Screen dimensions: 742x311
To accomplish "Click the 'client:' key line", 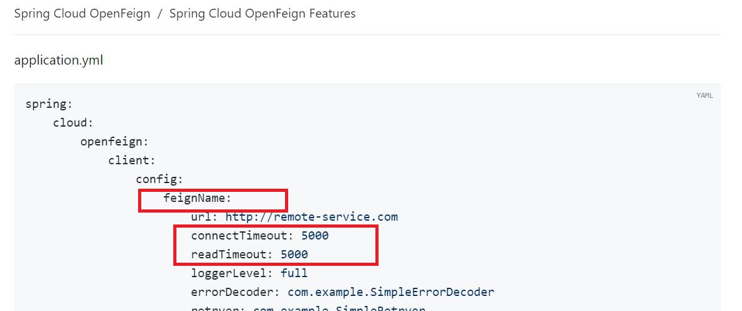I will pyautogui.click(x=131, y=161).
